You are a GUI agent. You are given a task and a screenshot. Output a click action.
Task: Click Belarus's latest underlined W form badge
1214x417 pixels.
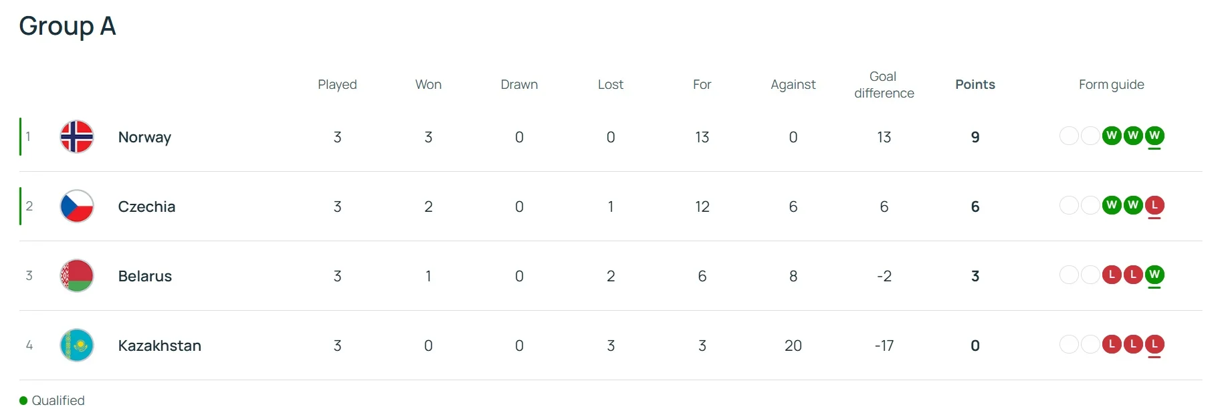1154,275
